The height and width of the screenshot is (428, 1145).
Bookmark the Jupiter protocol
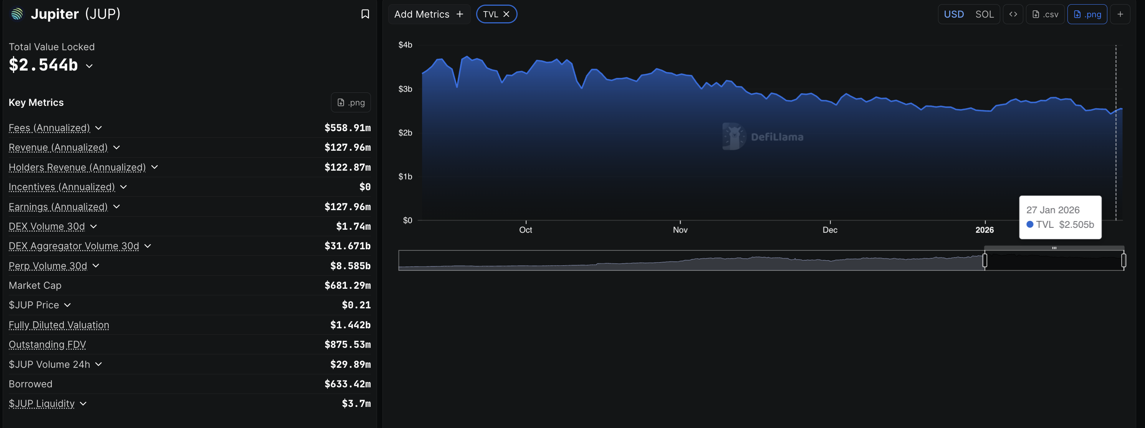(x=365, y=14)
